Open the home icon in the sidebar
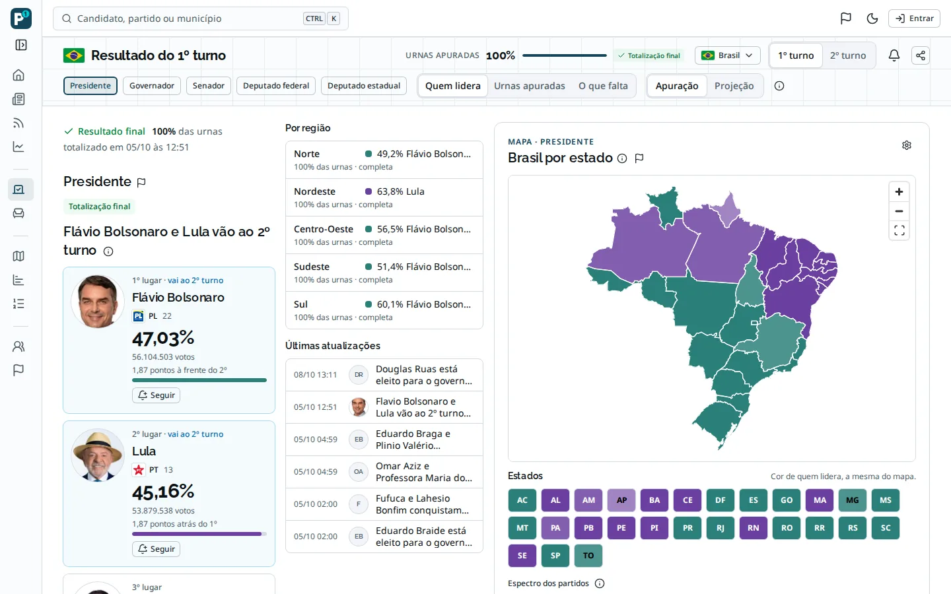 pyautogui.click(x=18, y=75)
